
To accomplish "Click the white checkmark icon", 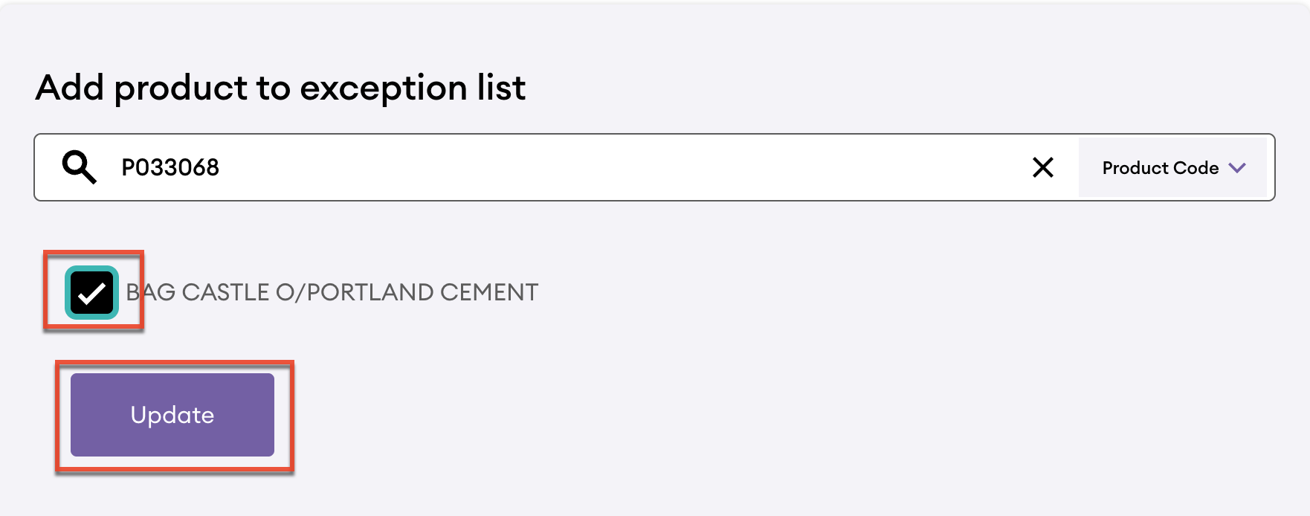I will pos(92,293).
